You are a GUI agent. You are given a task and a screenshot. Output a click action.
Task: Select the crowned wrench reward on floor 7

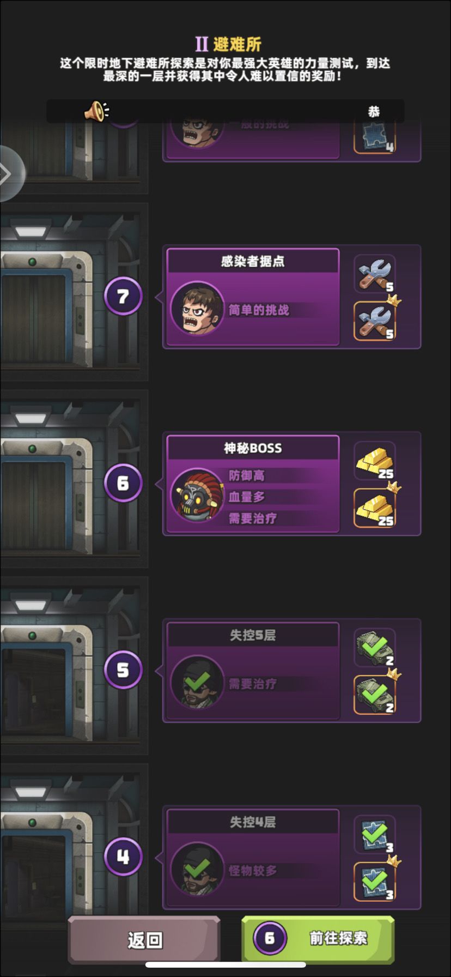pyautogui.click(x=375, y=321)
